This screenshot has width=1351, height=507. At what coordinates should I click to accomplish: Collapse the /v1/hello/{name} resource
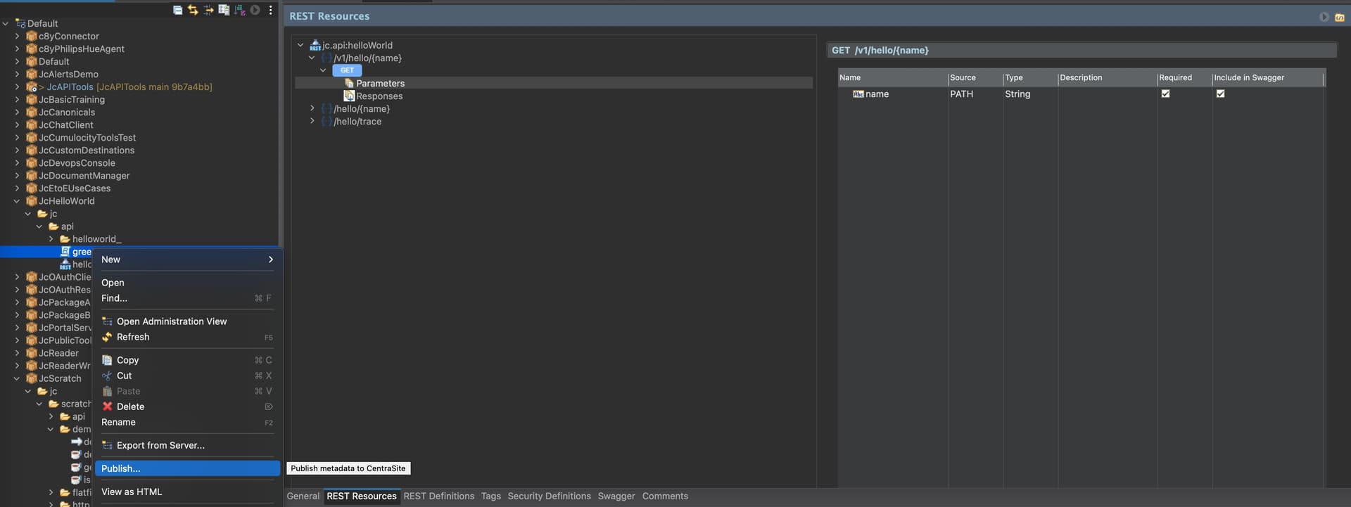[x=312, y=58]
